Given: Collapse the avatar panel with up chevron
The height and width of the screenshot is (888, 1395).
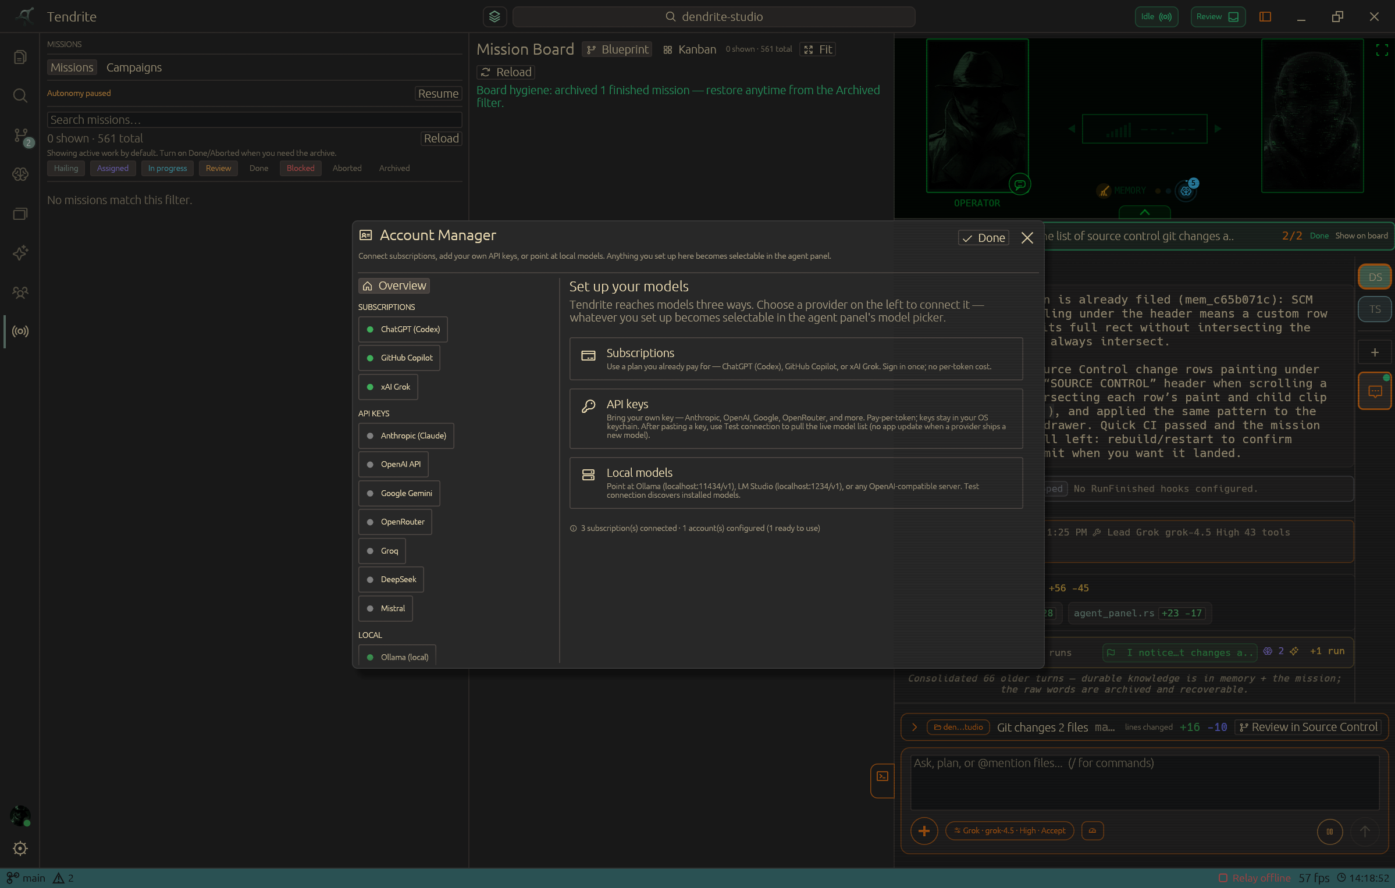Looking at the screenshot, I should 1144,212.
